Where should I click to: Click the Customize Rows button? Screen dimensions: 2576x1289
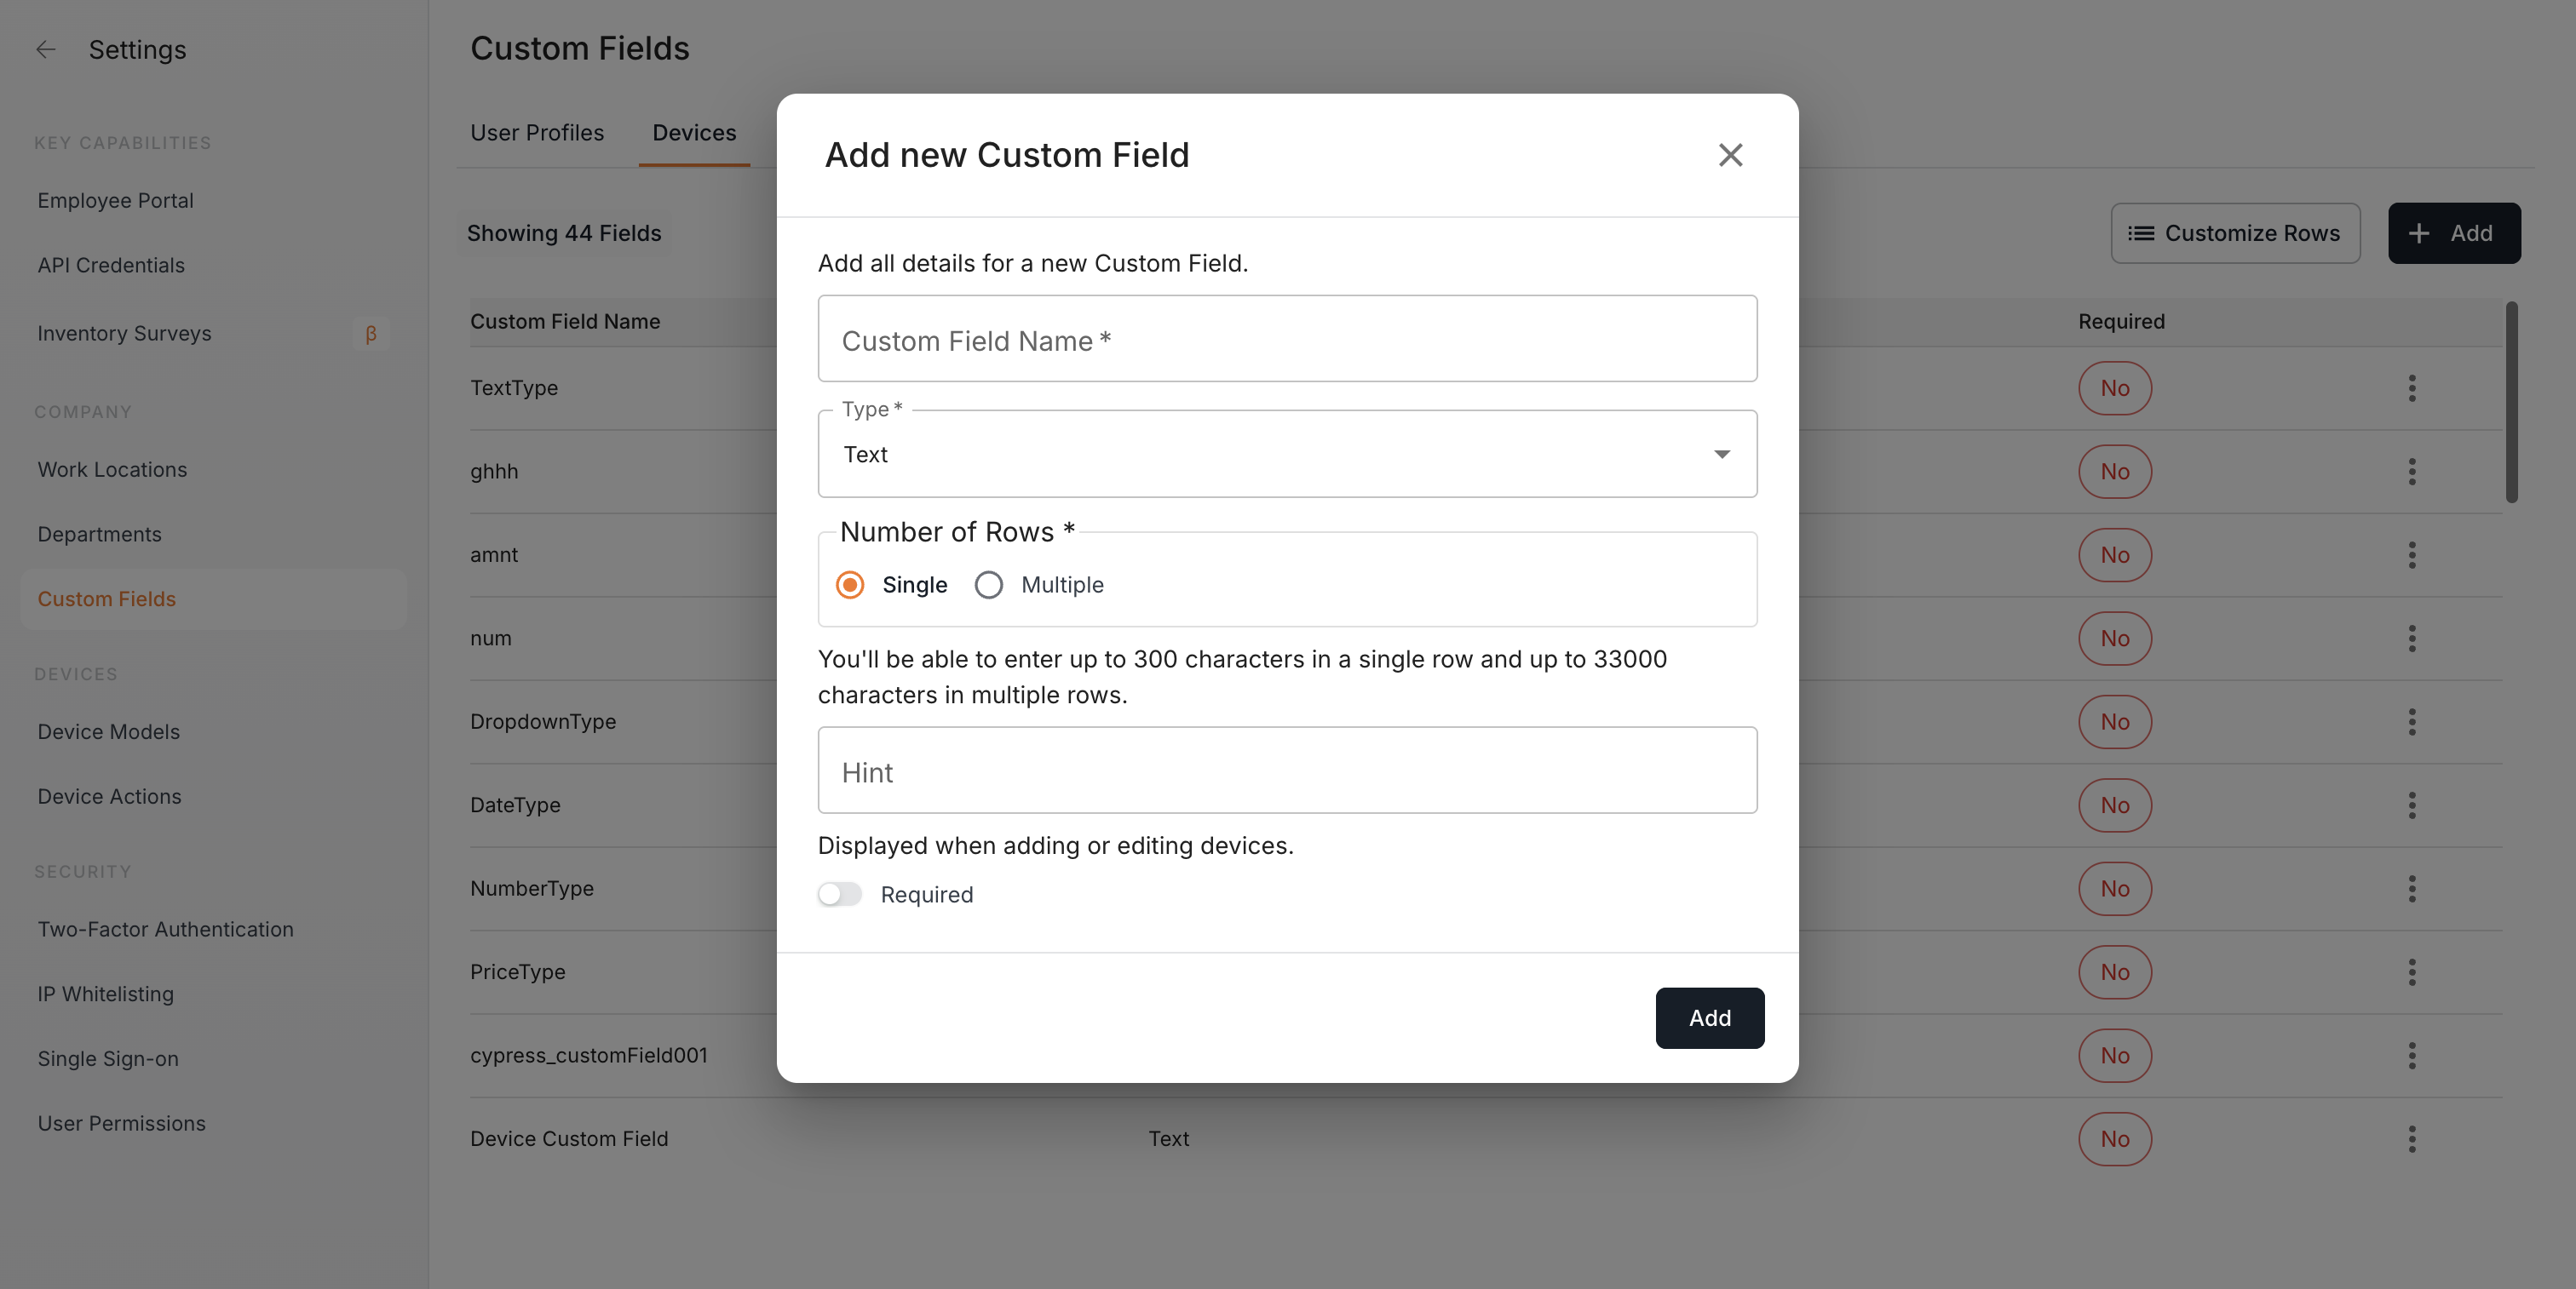coord(2235,234)
